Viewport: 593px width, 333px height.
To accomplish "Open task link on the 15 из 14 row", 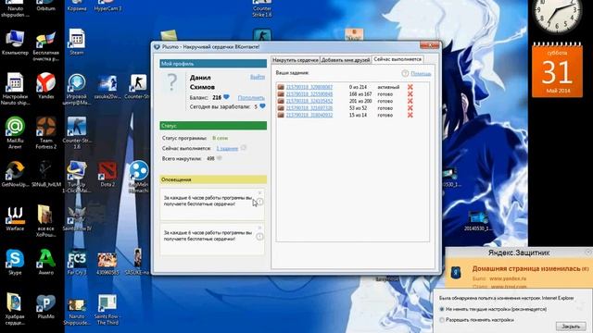I will [x=309, y=115].
